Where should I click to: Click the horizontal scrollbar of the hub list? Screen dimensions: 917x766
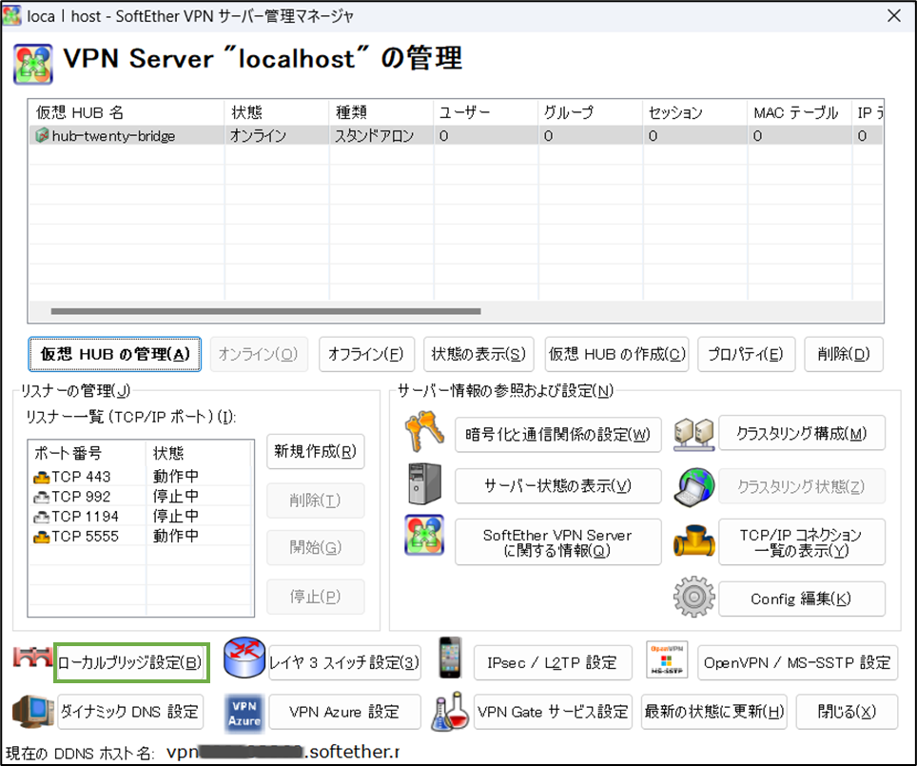[266, 311]
